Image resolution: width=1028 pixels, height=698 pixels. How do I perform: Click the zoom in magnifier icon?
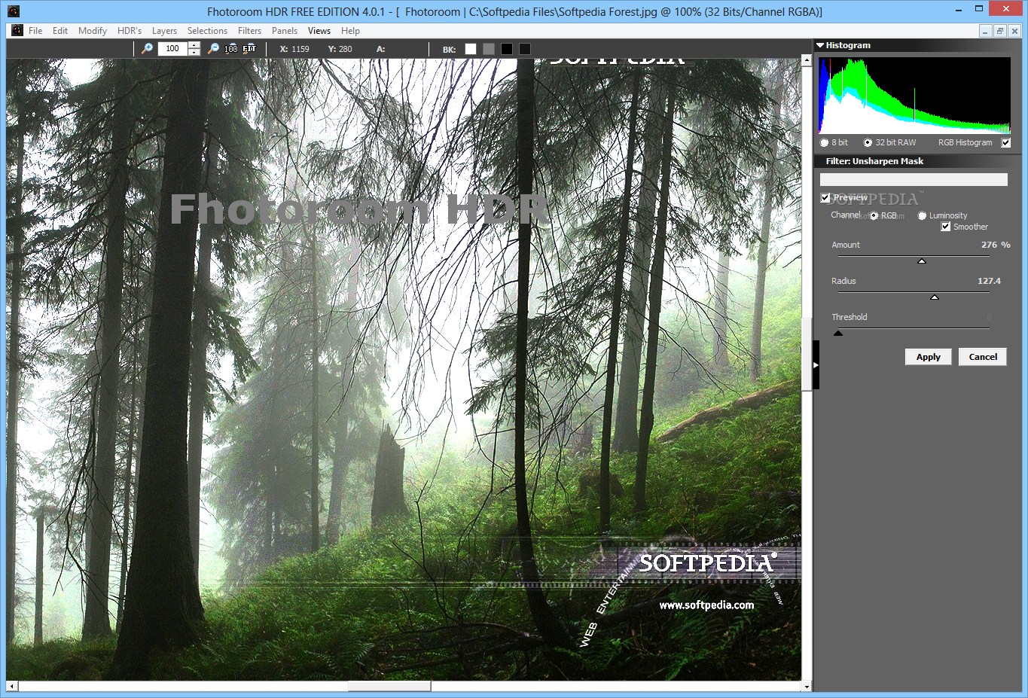148,48
